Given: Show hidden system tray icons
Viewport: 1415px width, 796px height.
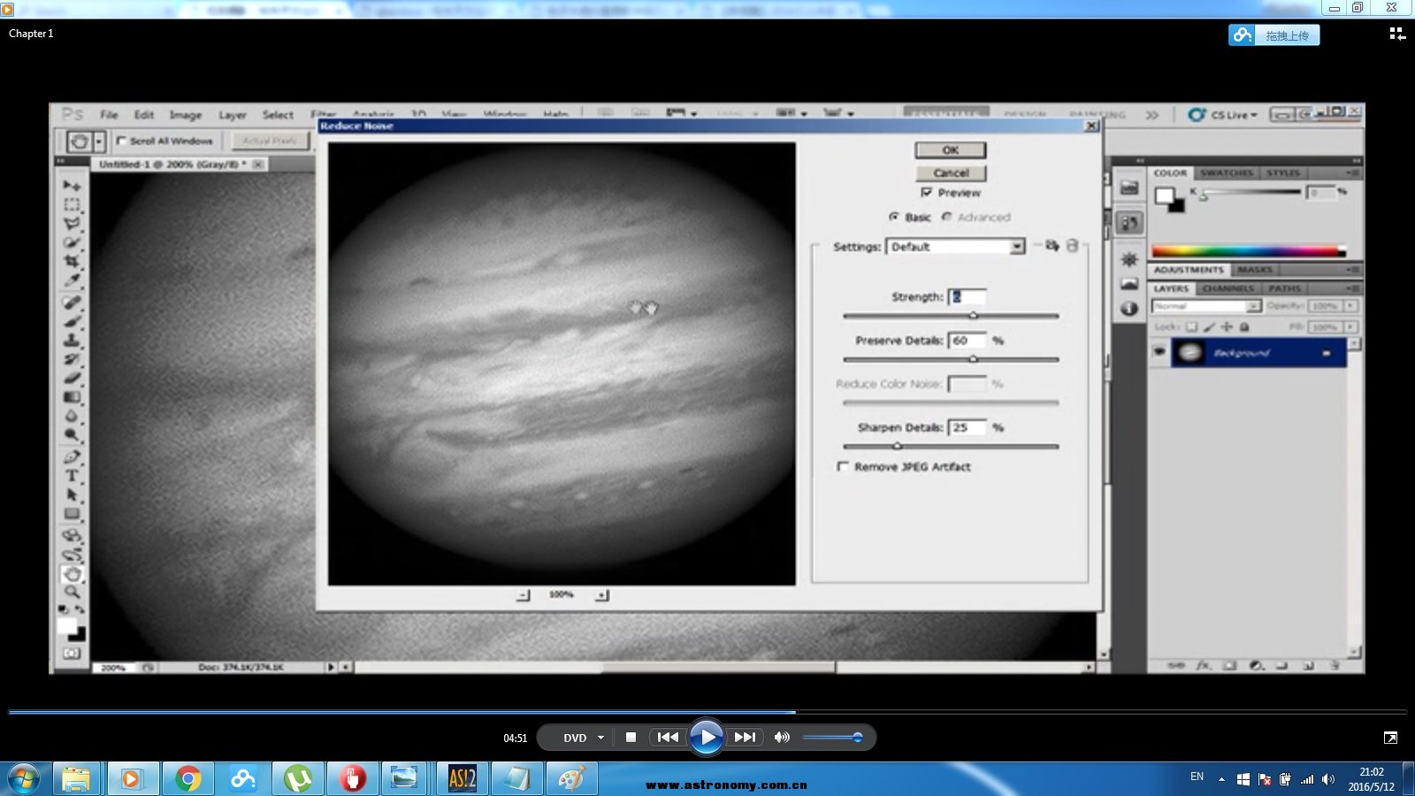Looking at the screenshot, I should pyautogui.click(x=1221, y=779).
